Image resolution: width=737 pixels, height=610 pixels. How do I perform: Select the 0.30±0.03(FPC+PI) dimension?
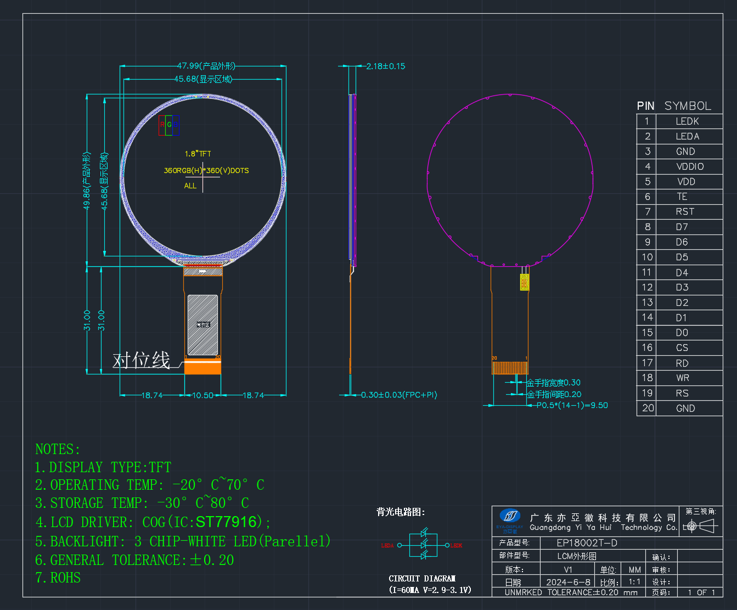[399, 395]
